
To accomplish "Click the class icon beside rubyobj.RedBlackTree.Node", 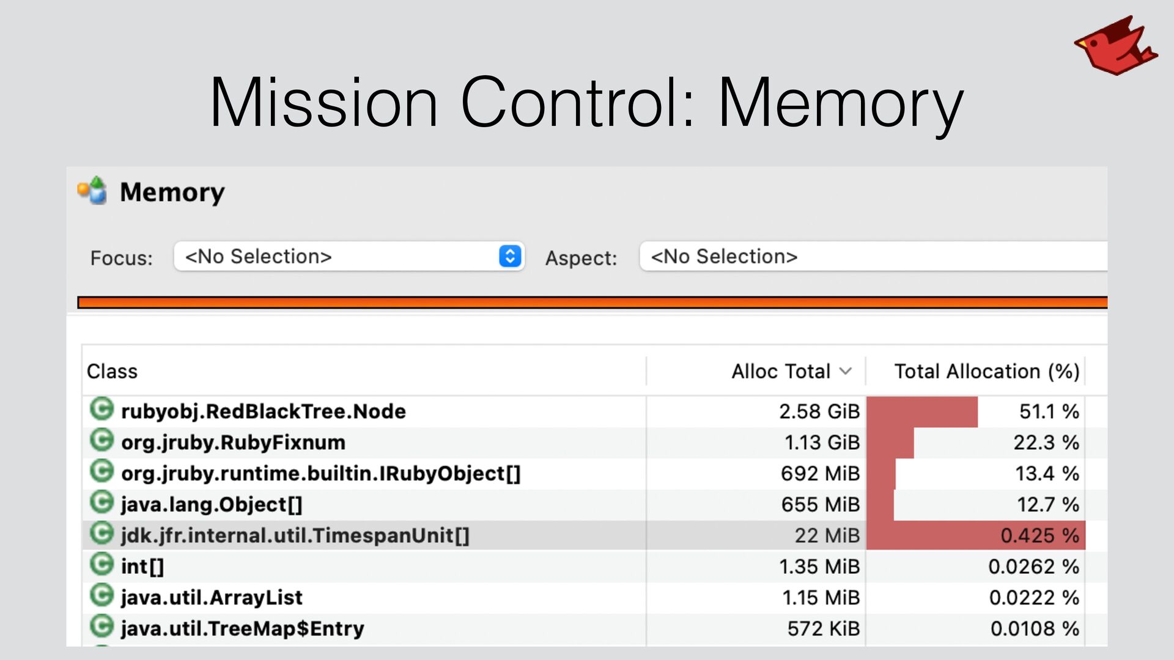I will point(102,409).
